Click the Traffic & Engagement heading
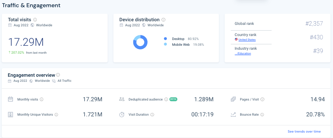Viewport: 333px width, 138px height. [31, 5]
